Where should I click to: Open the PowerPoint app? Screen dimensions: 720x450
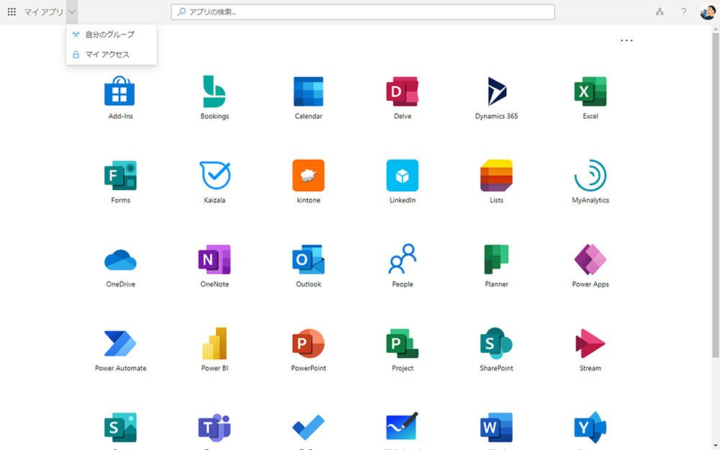pyautogui.click(x=308, y=343)
